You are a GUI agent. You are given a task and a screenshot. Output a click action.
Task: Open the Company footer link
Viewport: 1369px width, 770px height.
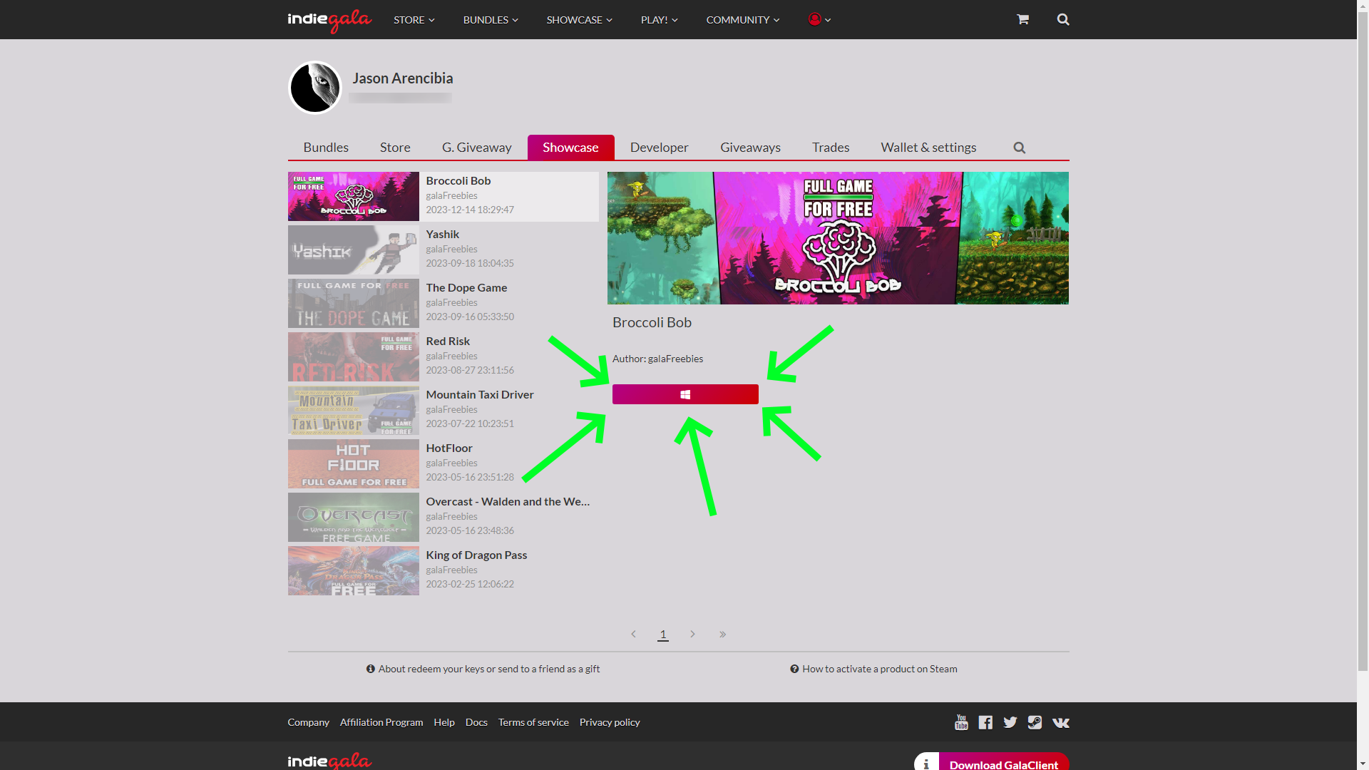click(x=308, y=722)
